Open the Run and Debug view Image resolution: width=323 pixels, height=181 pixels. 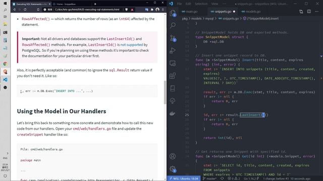pos(173,50)
